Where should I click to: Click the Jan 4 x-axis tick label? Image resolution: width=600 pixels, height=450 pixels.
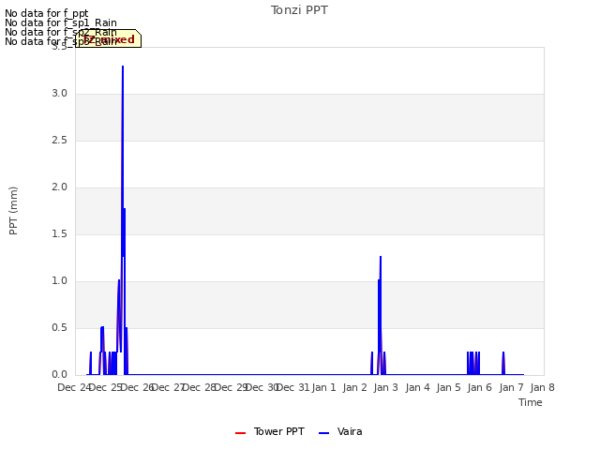(417, 387)
